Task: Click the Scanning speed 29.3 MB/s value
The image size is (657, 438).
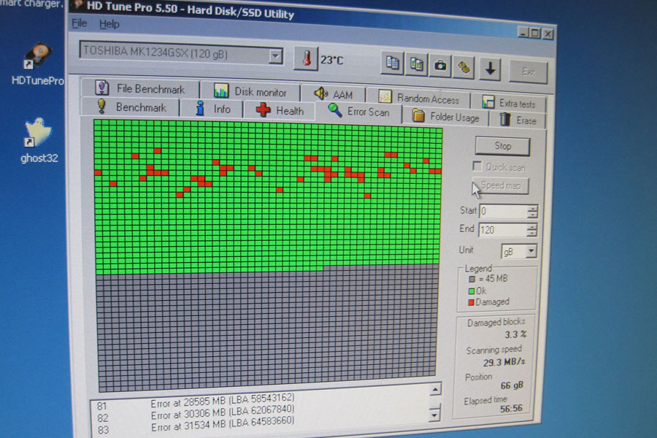Action: pos(504,362)
